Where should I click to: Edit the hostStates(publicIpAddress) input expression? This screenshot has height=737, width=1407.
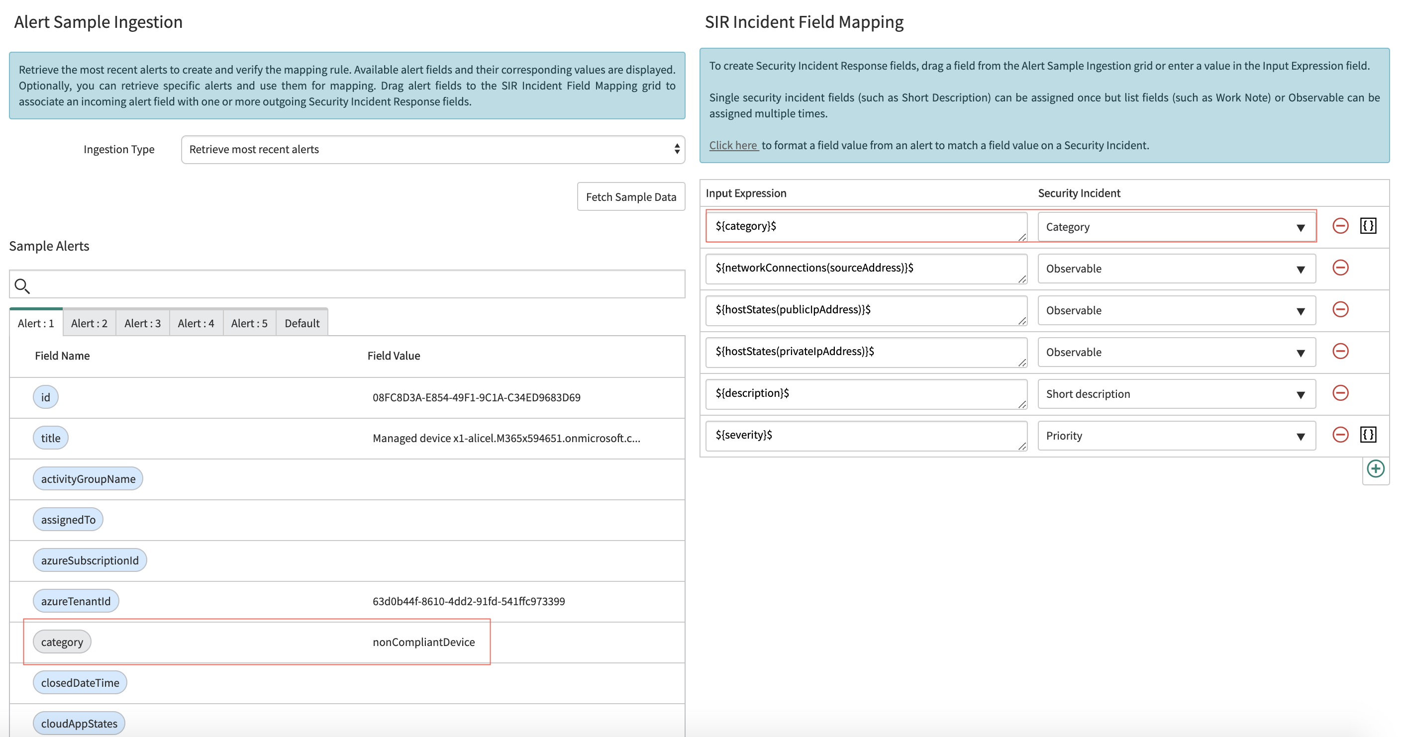pos(866,310)
